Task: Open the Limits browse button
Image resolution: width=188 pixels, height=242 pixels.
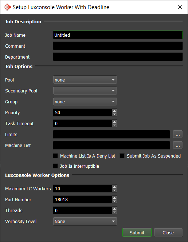Action: coord(178,134)
